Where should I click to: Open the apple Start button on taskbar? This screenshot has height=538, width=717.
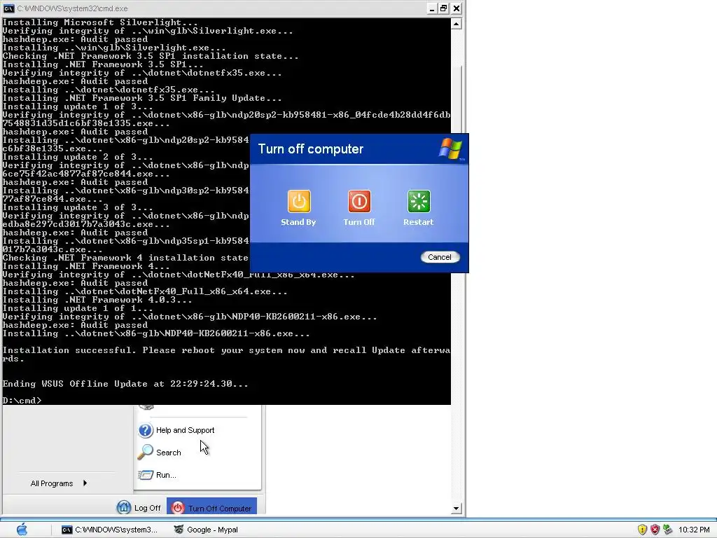pos(22,530)
